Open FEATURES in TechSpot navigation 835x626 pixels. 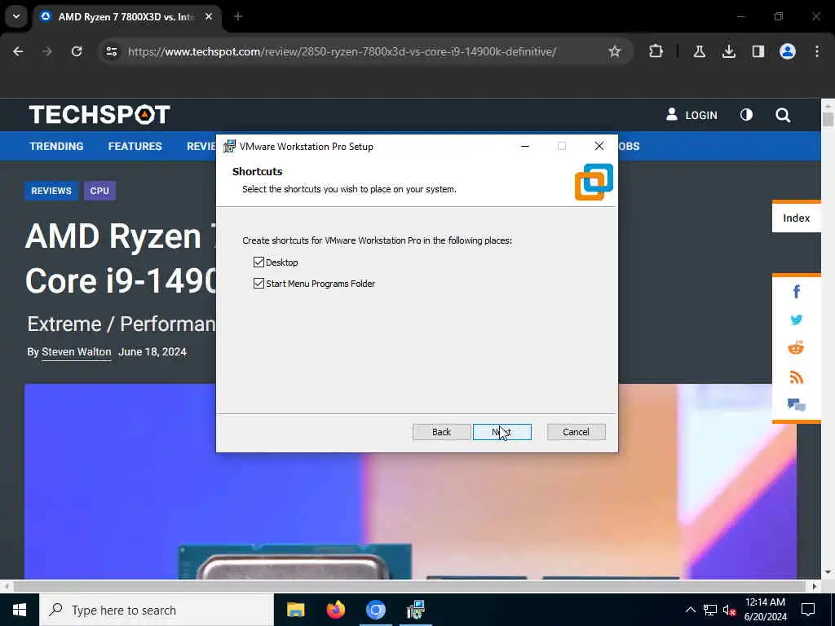[135, 146]
